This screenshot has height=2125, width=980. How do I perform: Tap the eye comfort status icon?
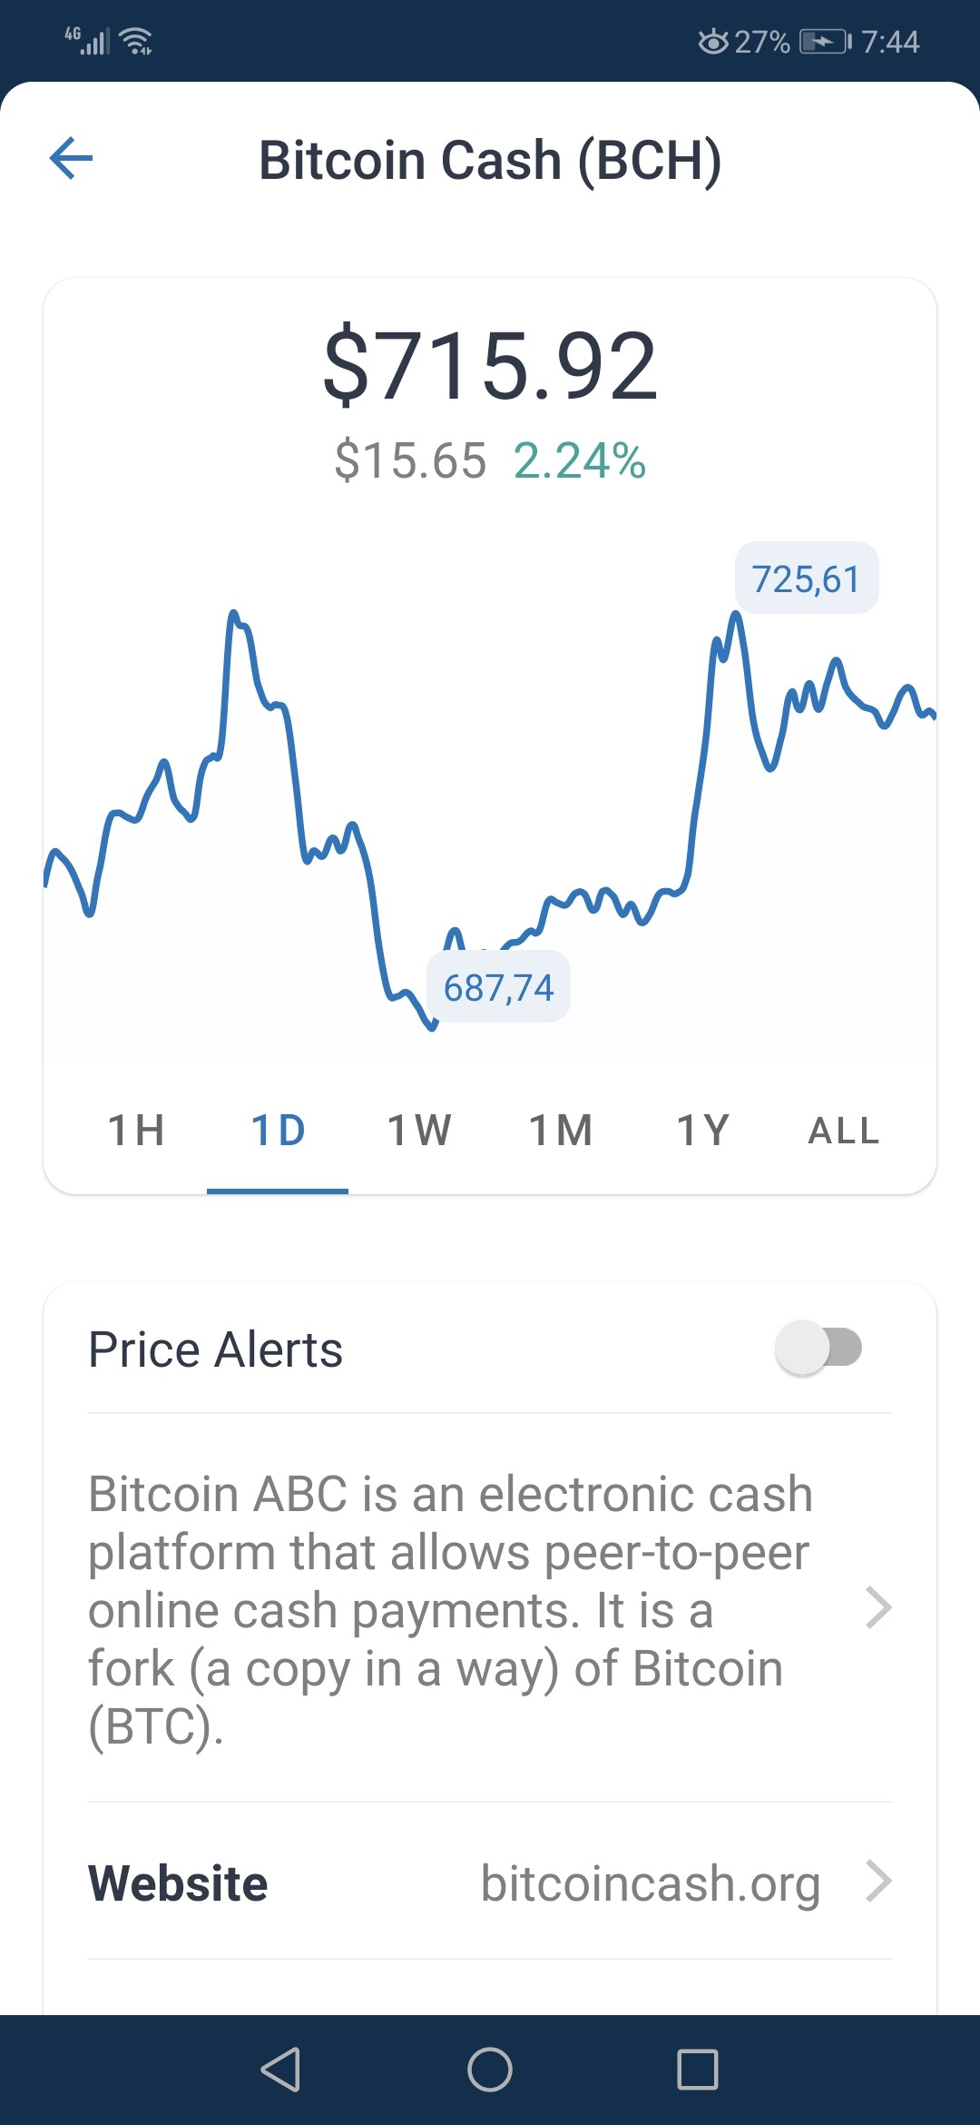point(713,42)
